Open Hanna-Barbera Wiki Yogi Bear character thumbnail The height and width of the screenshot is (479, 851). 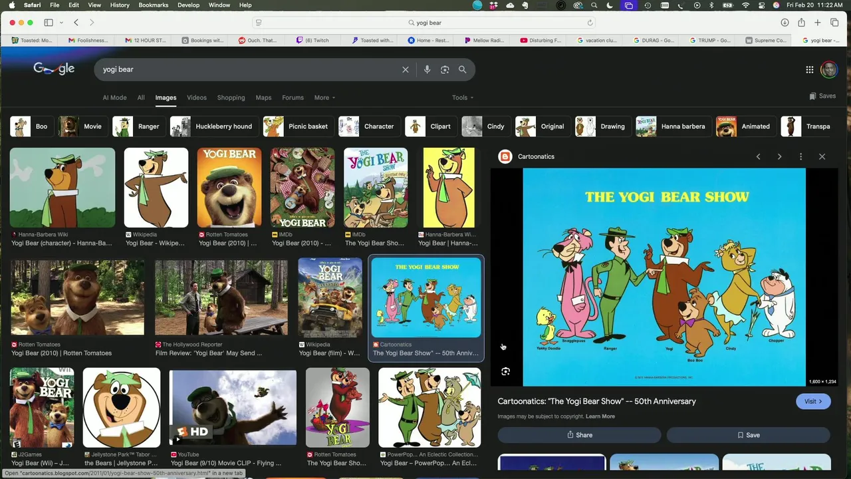62,188
